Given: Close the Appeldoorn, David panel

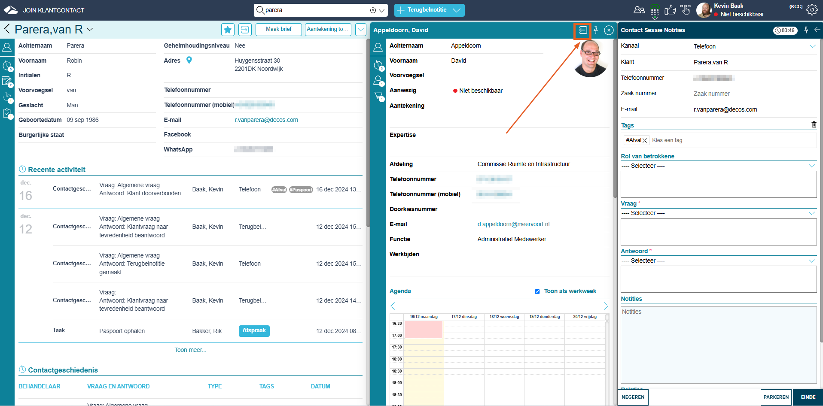Looking at the screenshot, I should pyautogui.click(x=609, y=30).
